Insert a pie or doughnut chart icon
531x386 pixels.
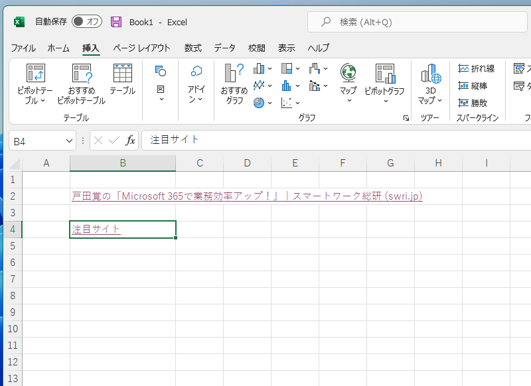259,102
